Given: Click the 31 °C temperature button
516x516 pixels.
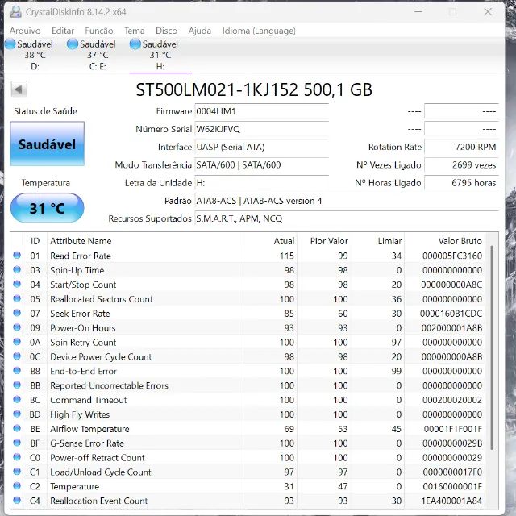Looking at the screenshot, I should [47, 208].
